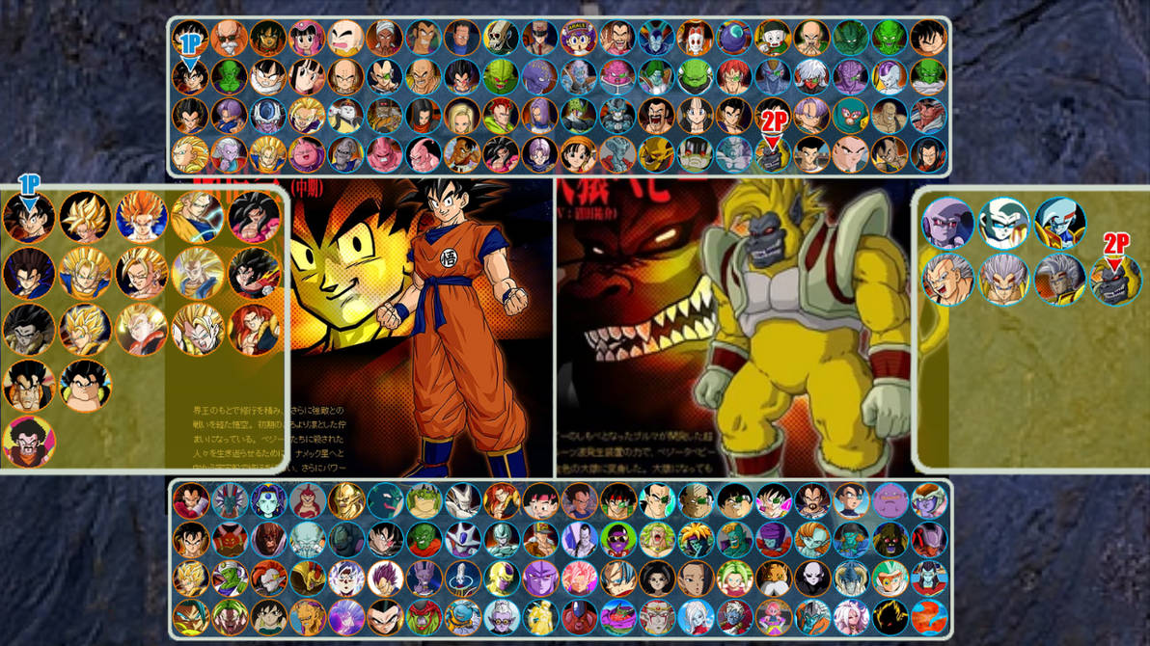Select Janemba at end of second bottom row
The height and width of the screenshot is (646, 1150).
click(928, 540)
